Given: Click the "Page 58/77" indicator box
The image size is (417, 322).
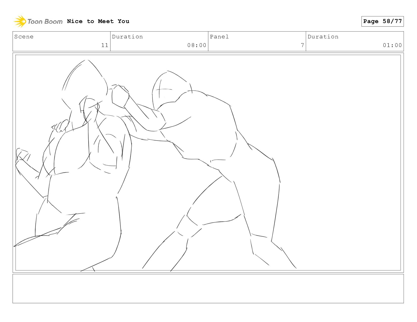Looking at the screenshot, I should 382,21.
